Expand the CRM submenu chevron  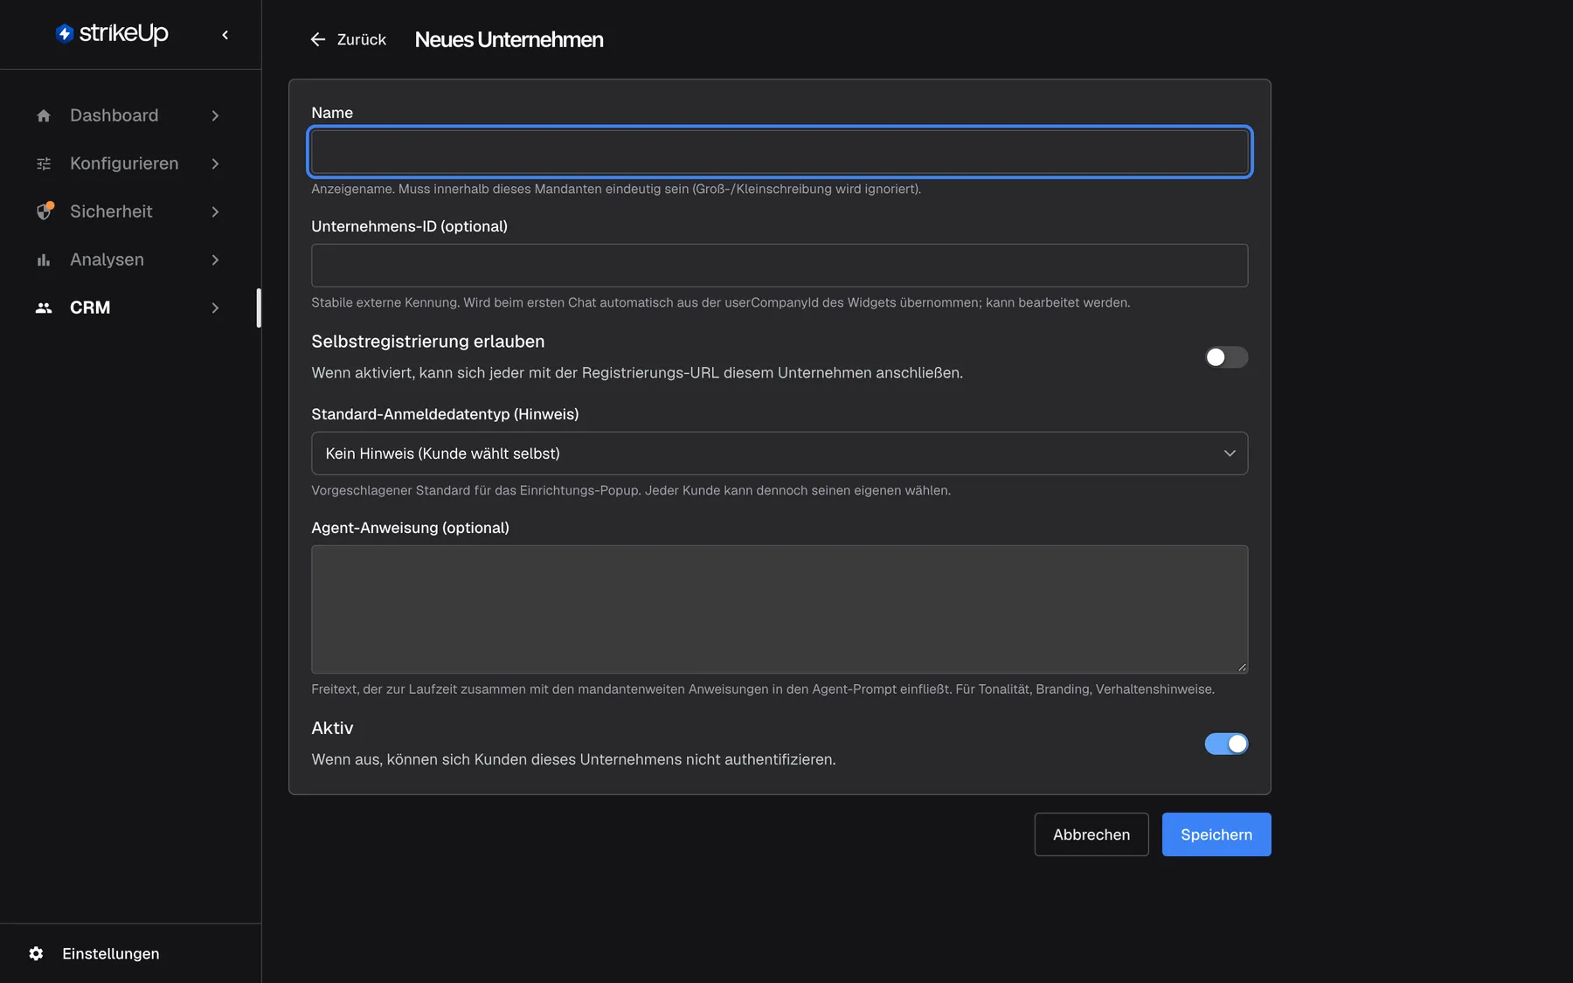pos(215,308)
